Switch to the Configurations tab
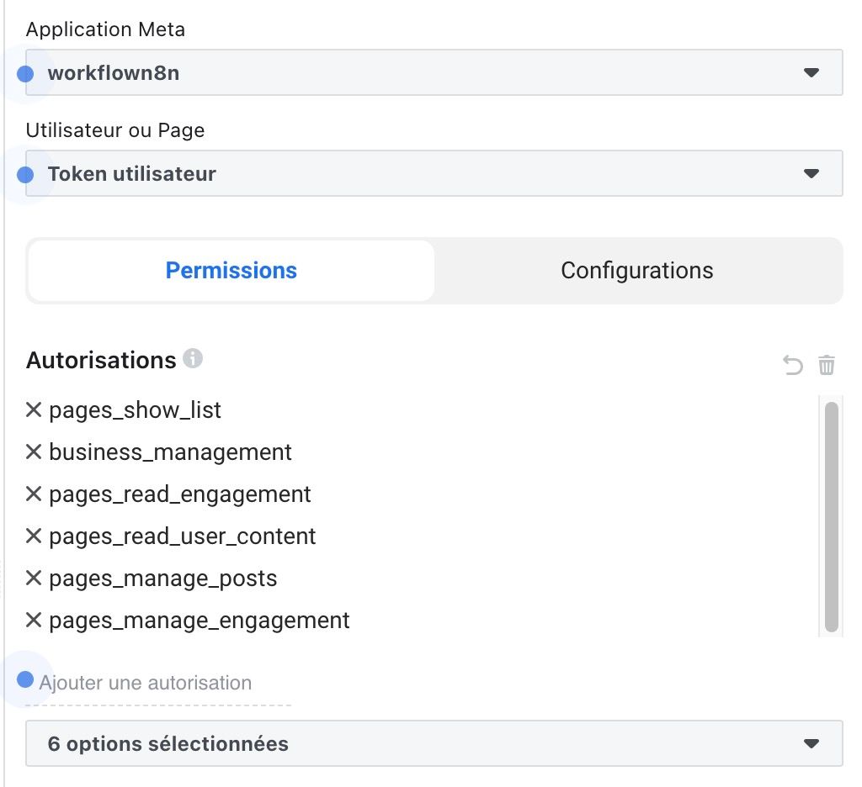The image size is (862, 787). [x=637, y=271]
